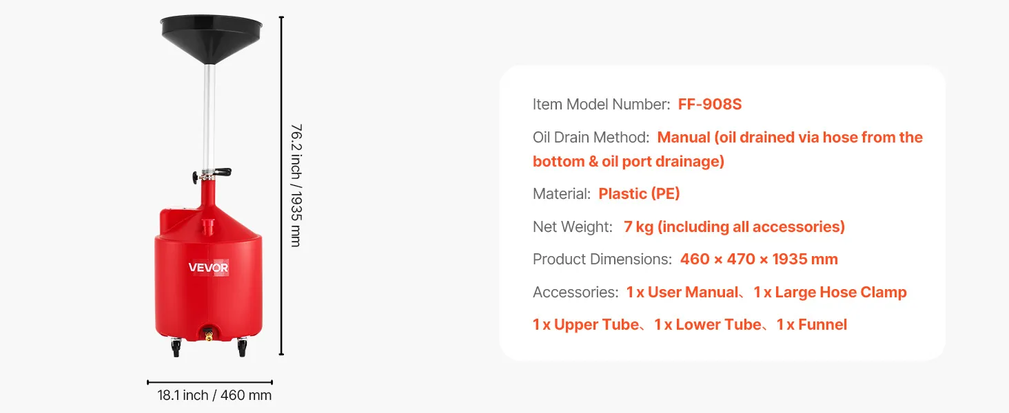Viewport: 1009px width, 413px height.
Task: Select the 1 x Lower Tube accessory text
Action: pyautogui.click(x=708, y=325)
